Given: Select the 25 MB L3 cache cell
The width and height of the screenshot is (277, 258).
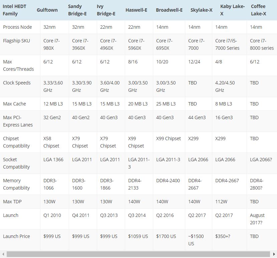Looking at the screenshot, I should click(x=166, y=104).
